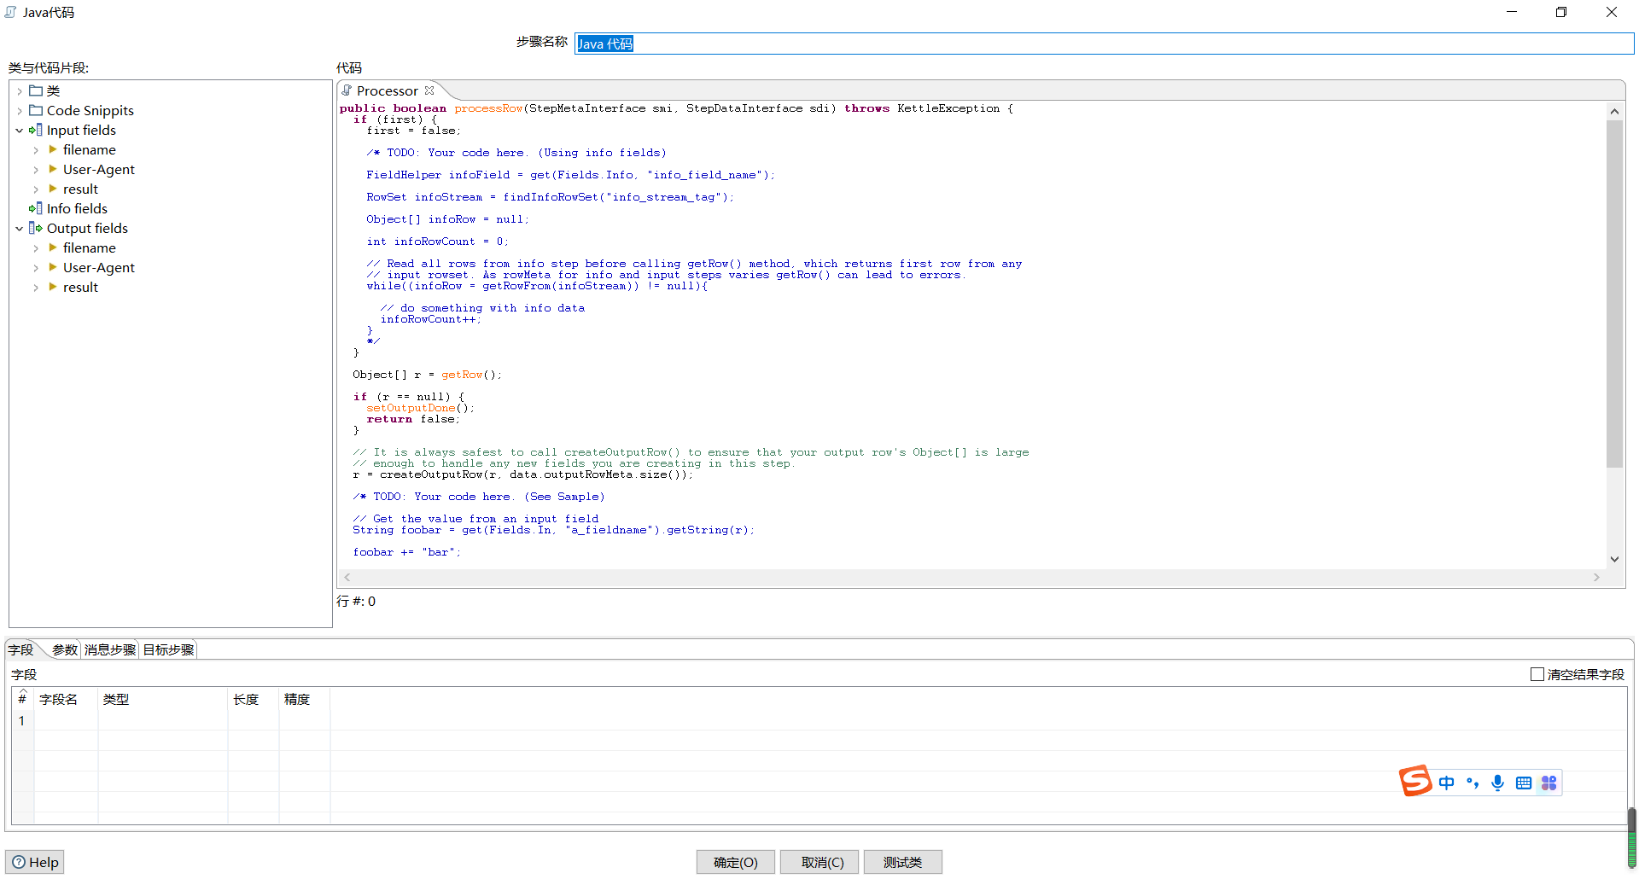1639x879 pixels.
Task: Click the folder icon beside 类
Action: click(x=36, y=90)
